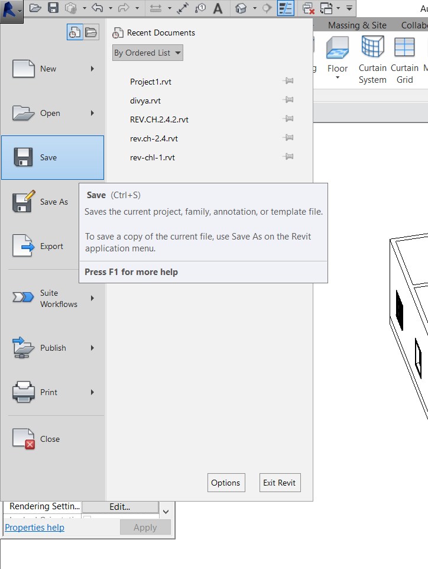Open recent file REV.CH.2.4.2.rvt
The width and height of the screenshot is (428, 569).
[159, 119]
